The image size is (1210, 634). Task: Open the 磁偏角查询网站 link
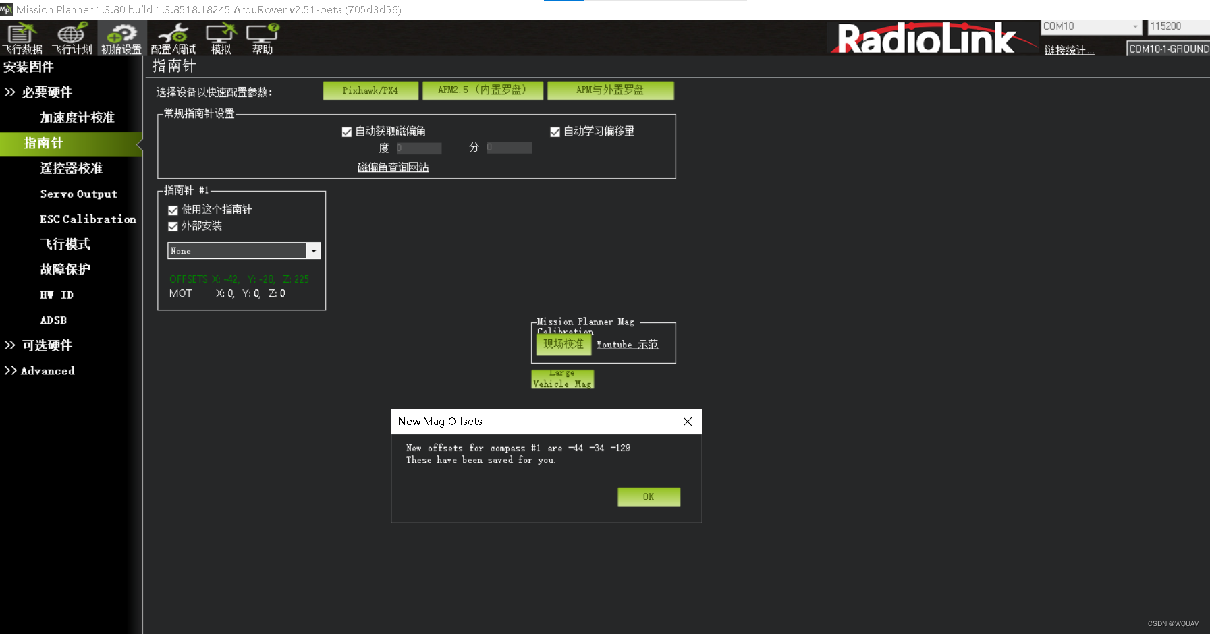[393, 167]
